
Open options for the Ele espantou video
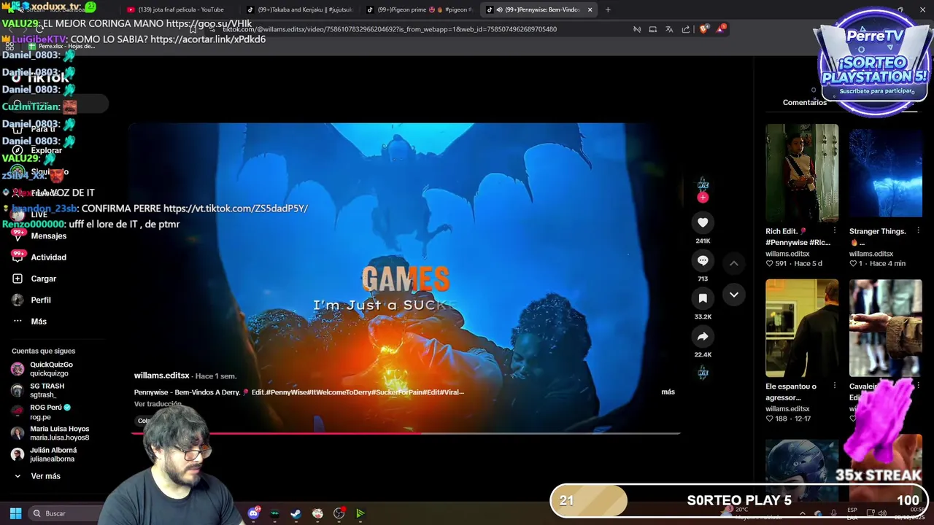tap(835, 386)
